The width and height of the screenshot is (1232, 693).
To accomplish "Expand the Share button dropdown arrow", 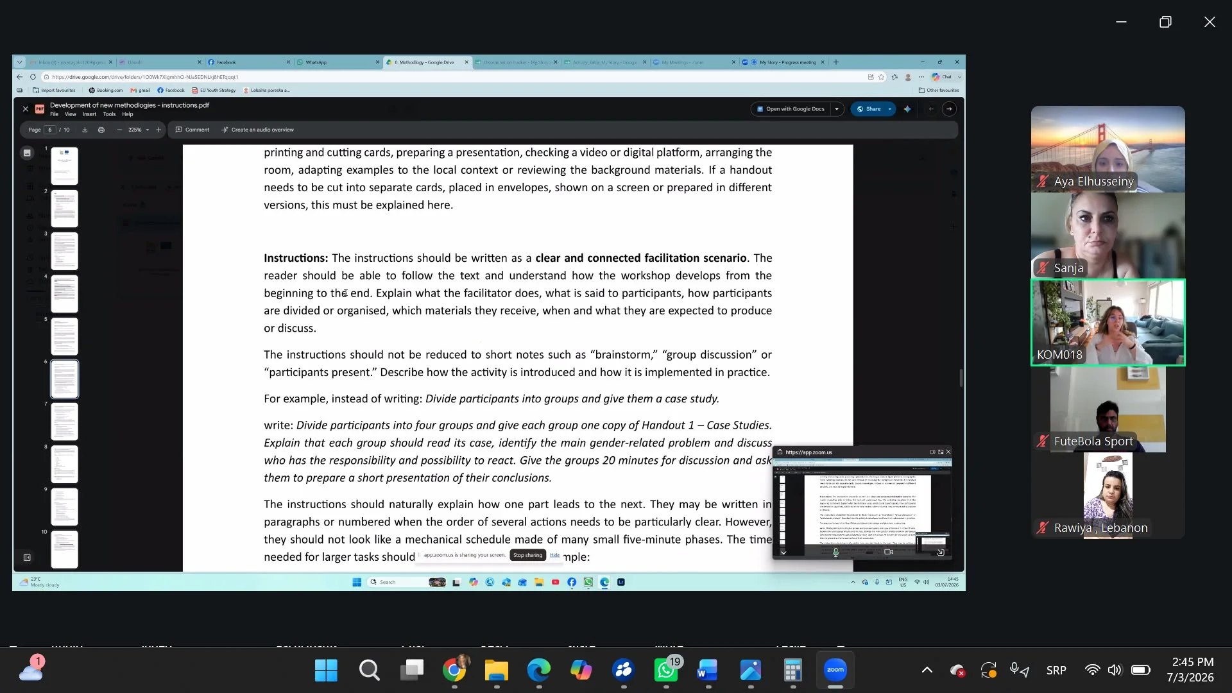I will click(890, 109).
